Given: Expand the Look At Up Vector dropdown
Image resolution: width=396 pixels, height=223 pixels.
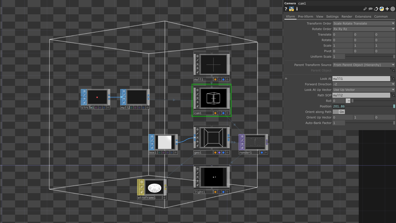Looking at the screenshot, I should click(x=364, y=90).
